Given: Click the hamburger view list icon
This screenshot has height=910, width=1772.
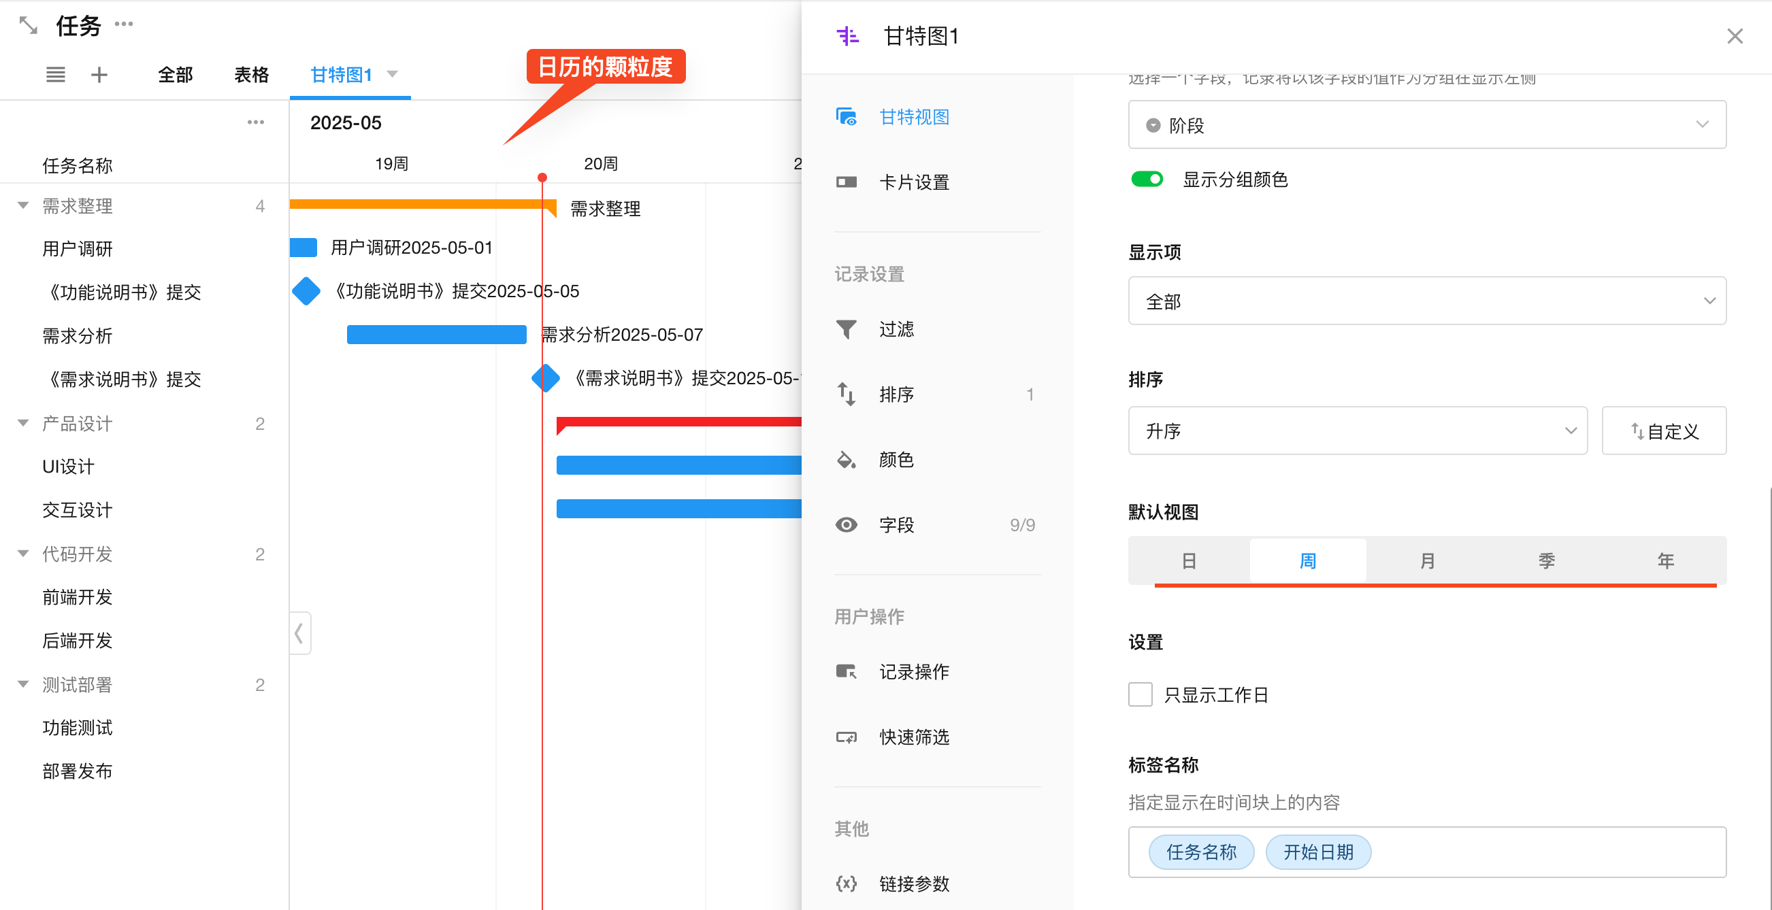Looking at the screenshot, I should pos(56,75).
